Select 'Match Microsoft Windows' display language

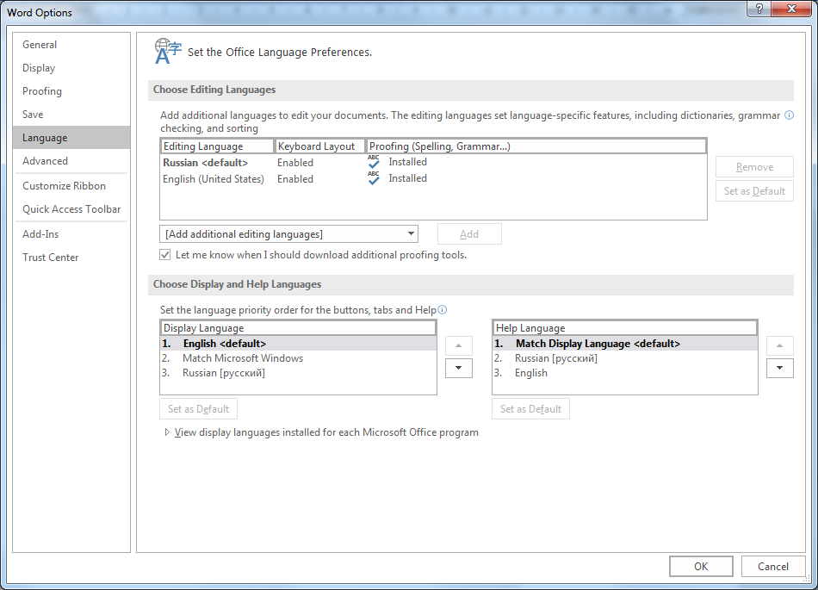[x=299, y=357]
